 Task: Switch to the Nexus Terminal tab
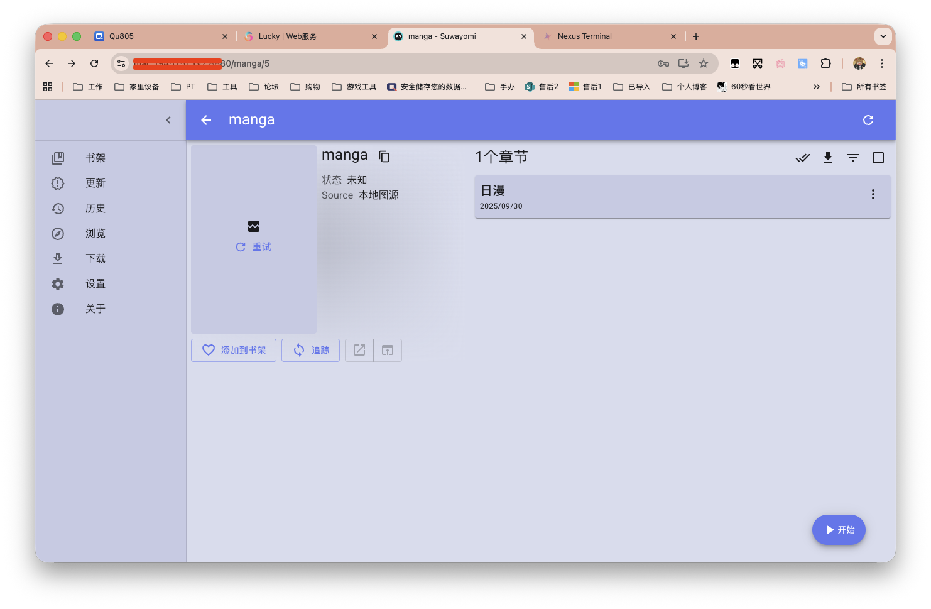[x=585, y=36]
